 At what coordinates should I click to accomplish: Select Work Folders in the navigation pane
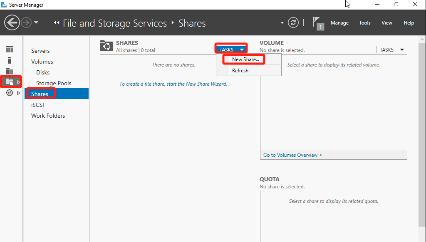click(x=48, y=116)
